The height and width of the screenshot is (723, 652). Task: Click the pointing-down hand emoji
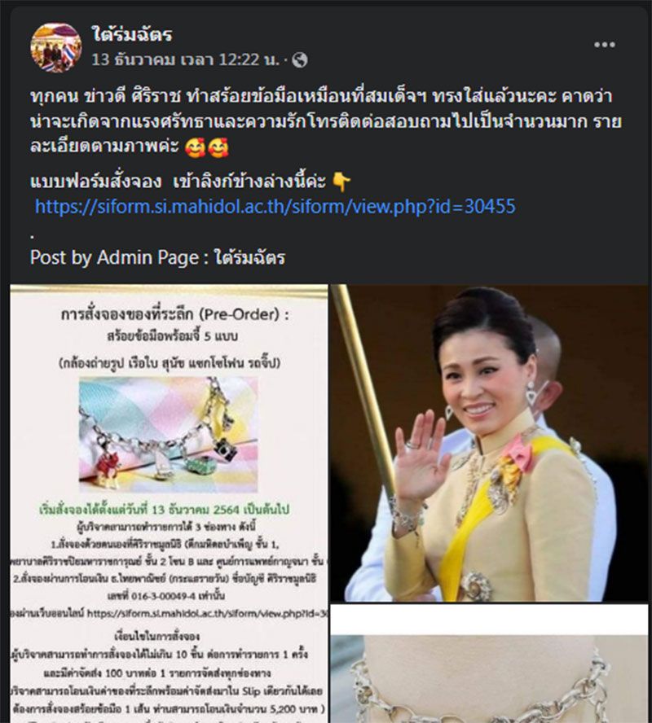click(341, 182)
